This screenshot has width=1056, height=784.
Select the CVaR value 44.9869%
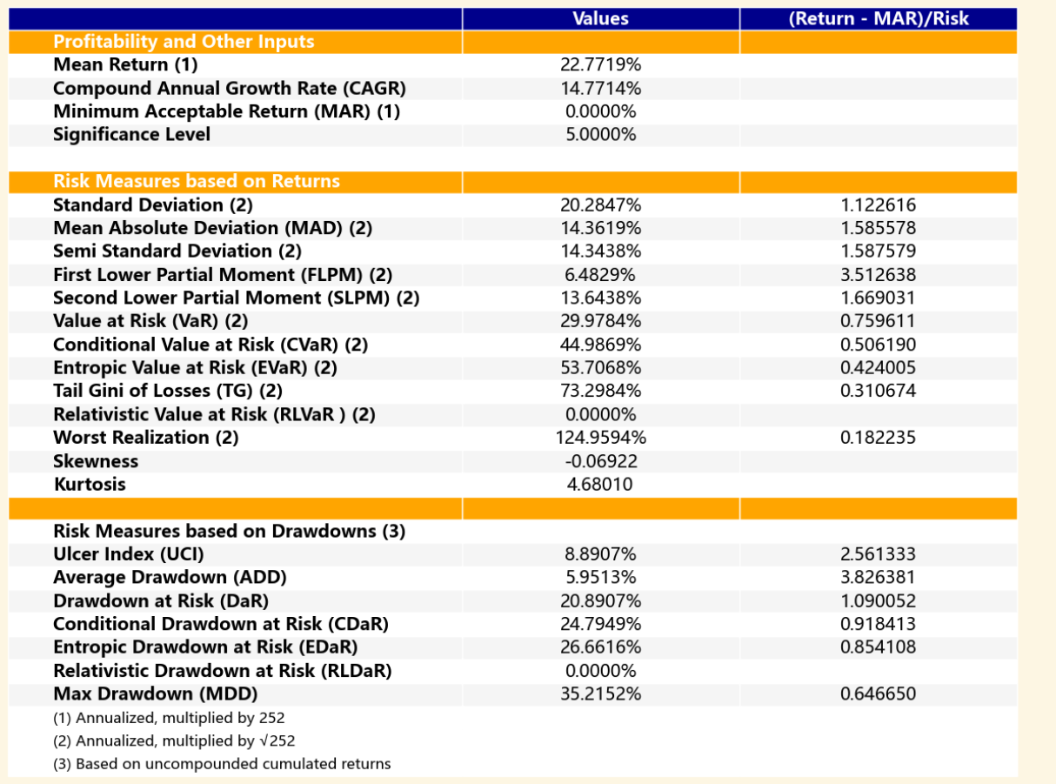[600, 344]
